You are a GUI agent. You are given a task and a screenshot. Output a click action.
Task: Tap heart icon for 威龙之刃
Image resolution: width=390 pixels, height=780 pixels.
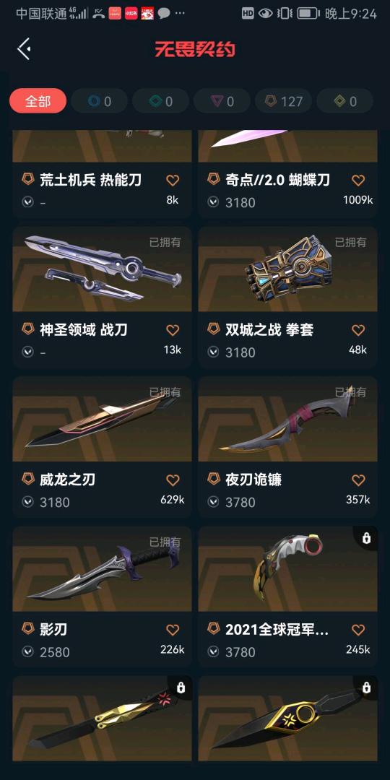(x=172, y=480)
